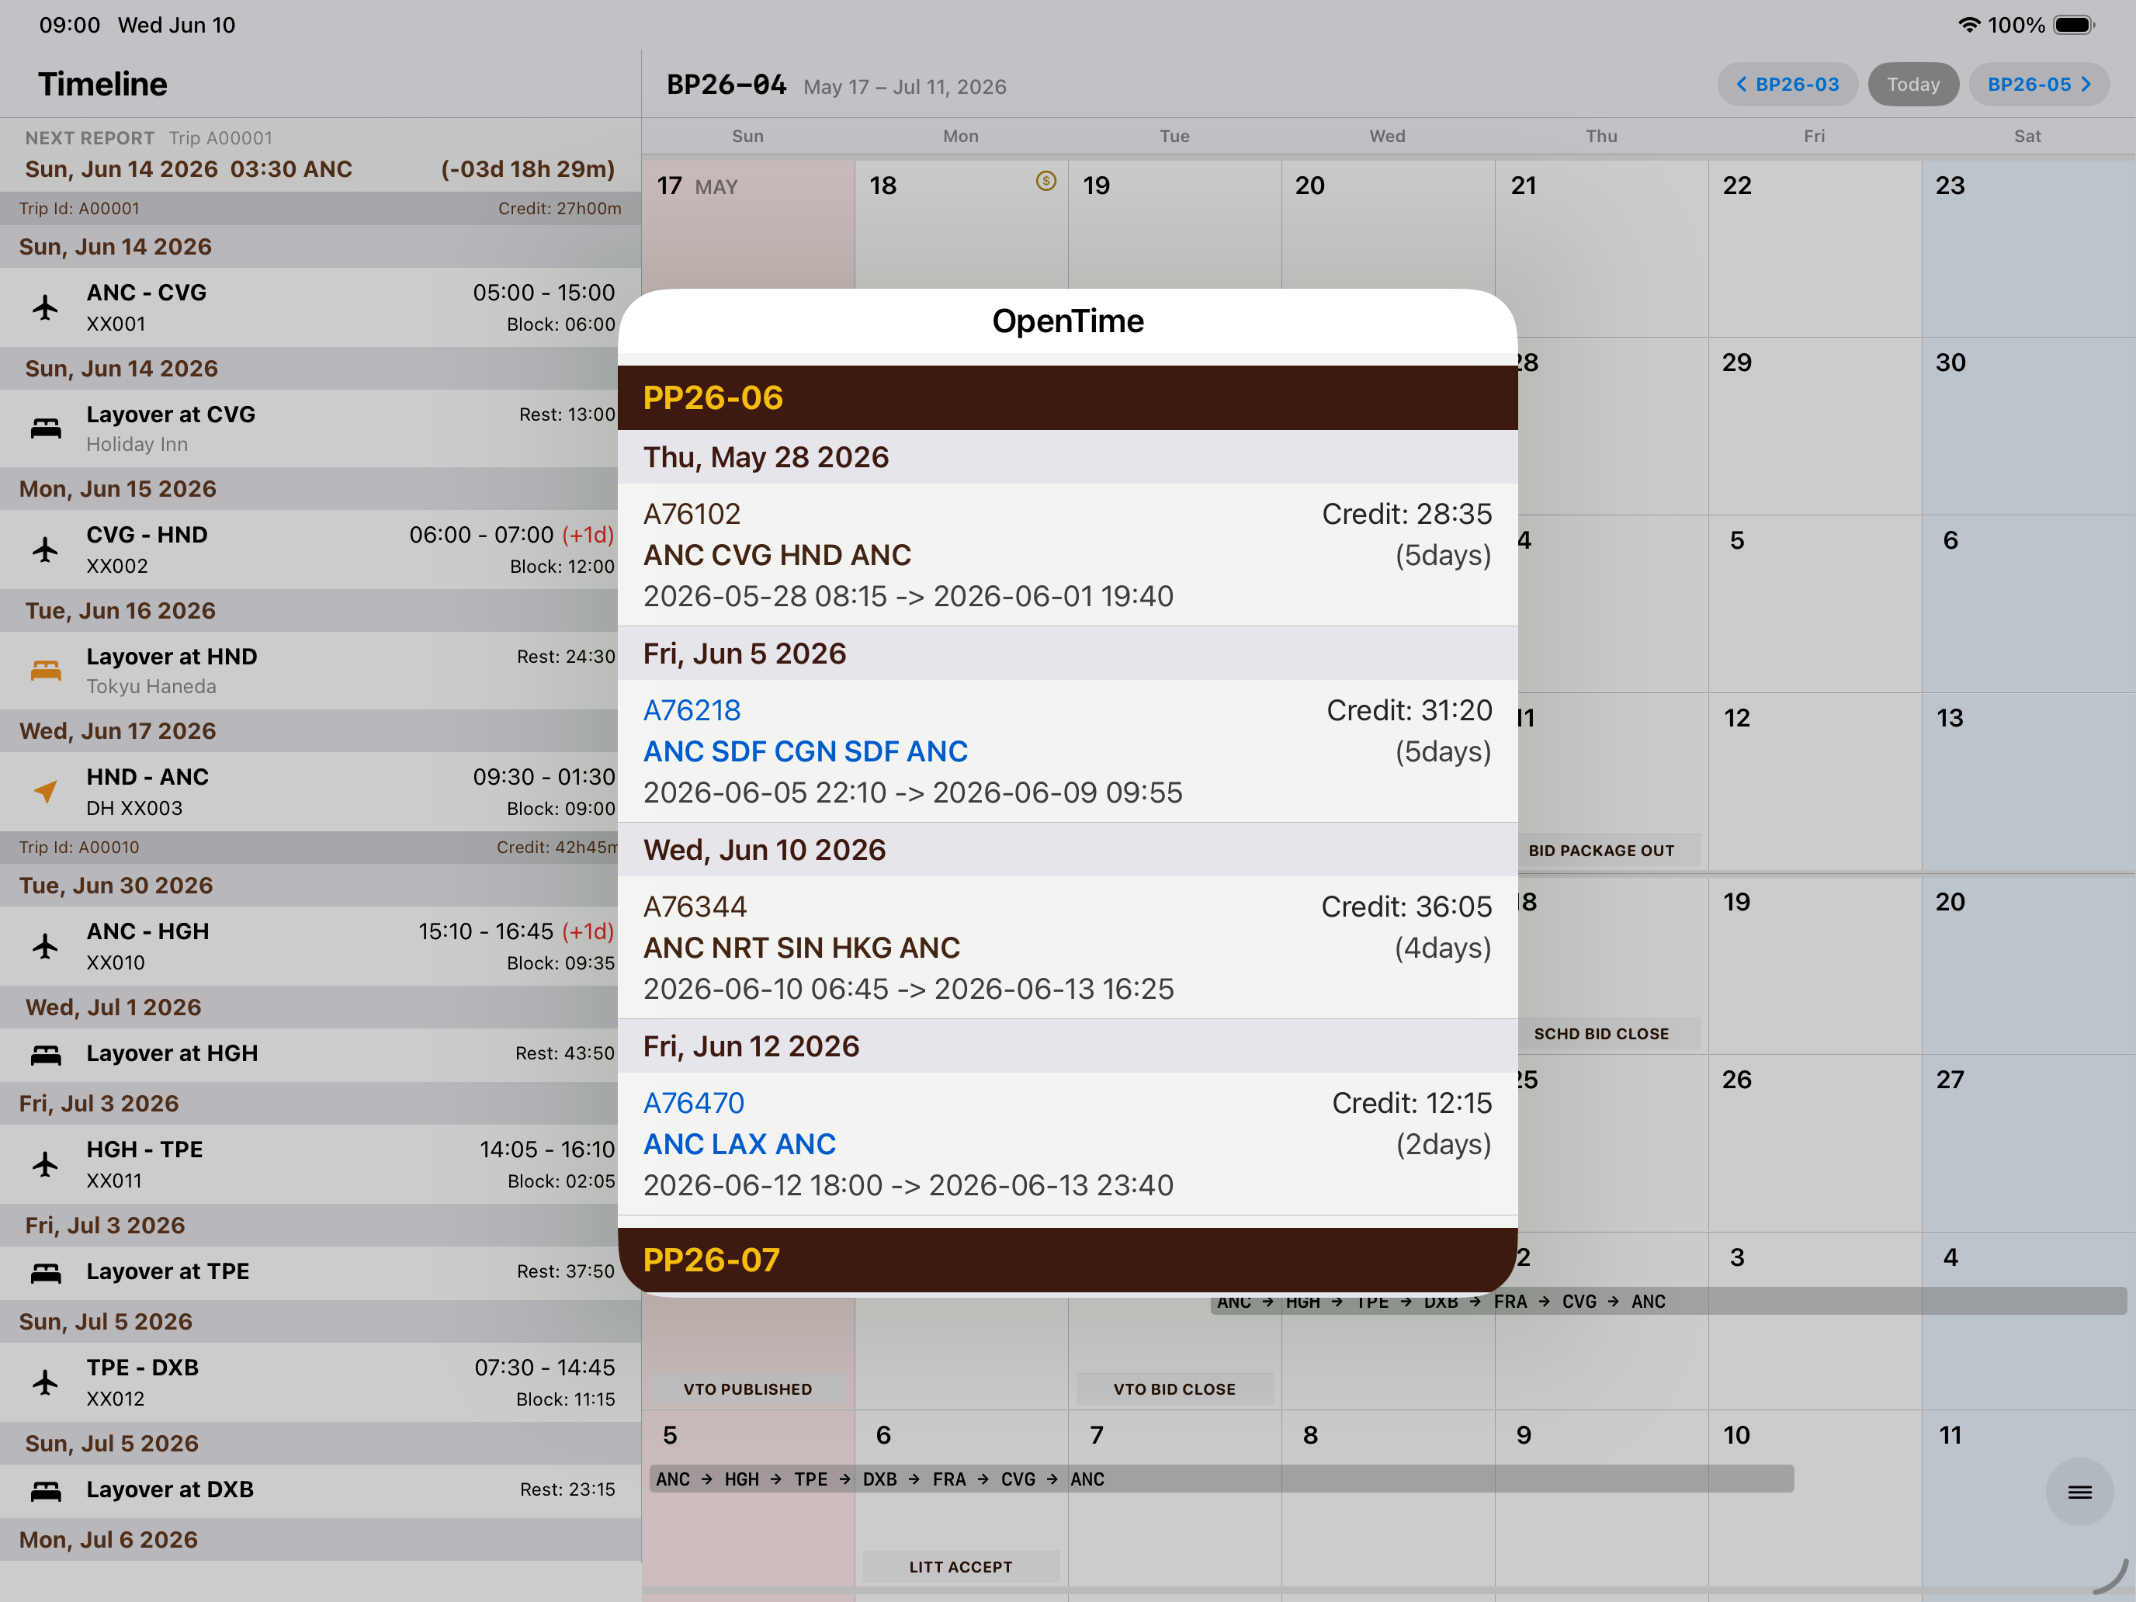
Task: Select ANC LAX ANC route
Action: point(740,1144)
